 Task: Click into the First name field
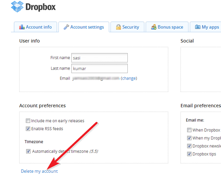100,58
